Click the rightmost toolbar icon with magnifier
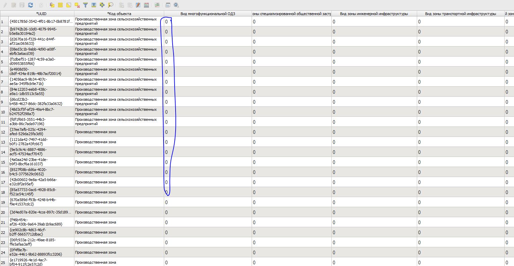The width and height of the screenshot is (514, 266). point(176,5)
